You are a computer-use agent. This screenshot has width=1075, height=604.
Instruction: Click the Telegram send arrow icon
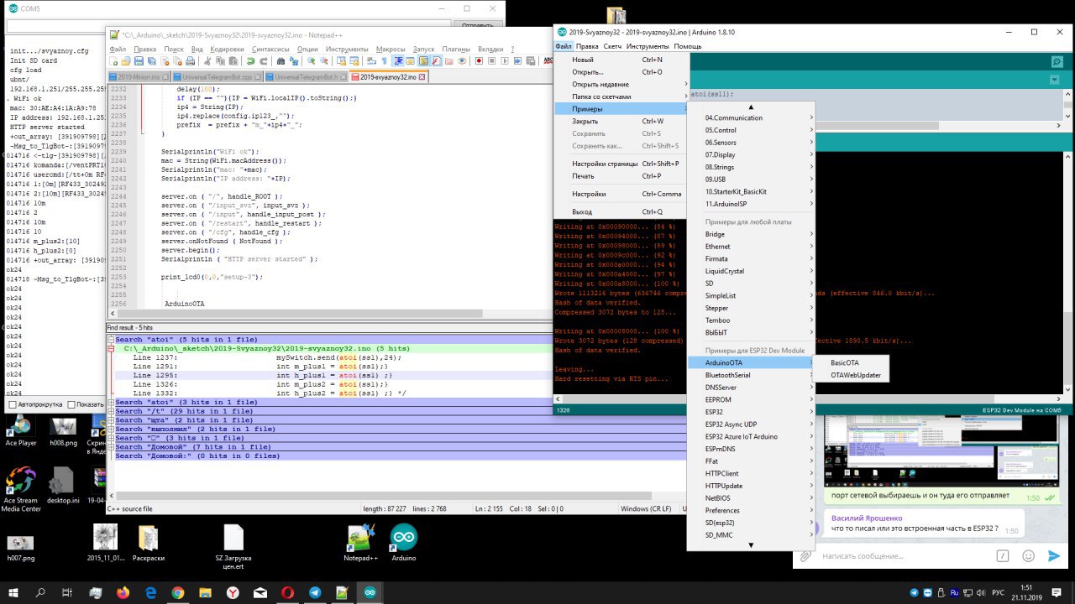(x=1054, y=555)
